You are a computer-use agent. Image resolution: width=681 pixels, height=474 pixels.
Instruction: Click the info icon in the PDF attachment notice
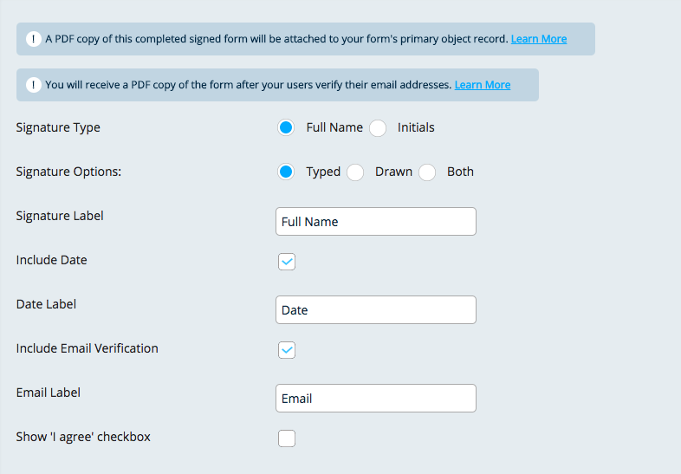[x=34, y=39]
